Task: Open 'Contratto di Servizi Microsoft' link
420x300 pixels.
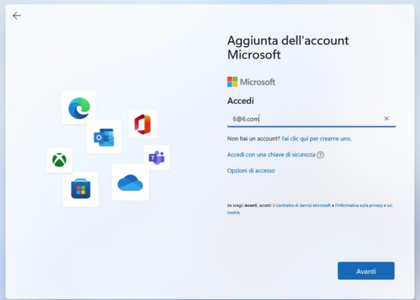Action: (x=303, y=206)
